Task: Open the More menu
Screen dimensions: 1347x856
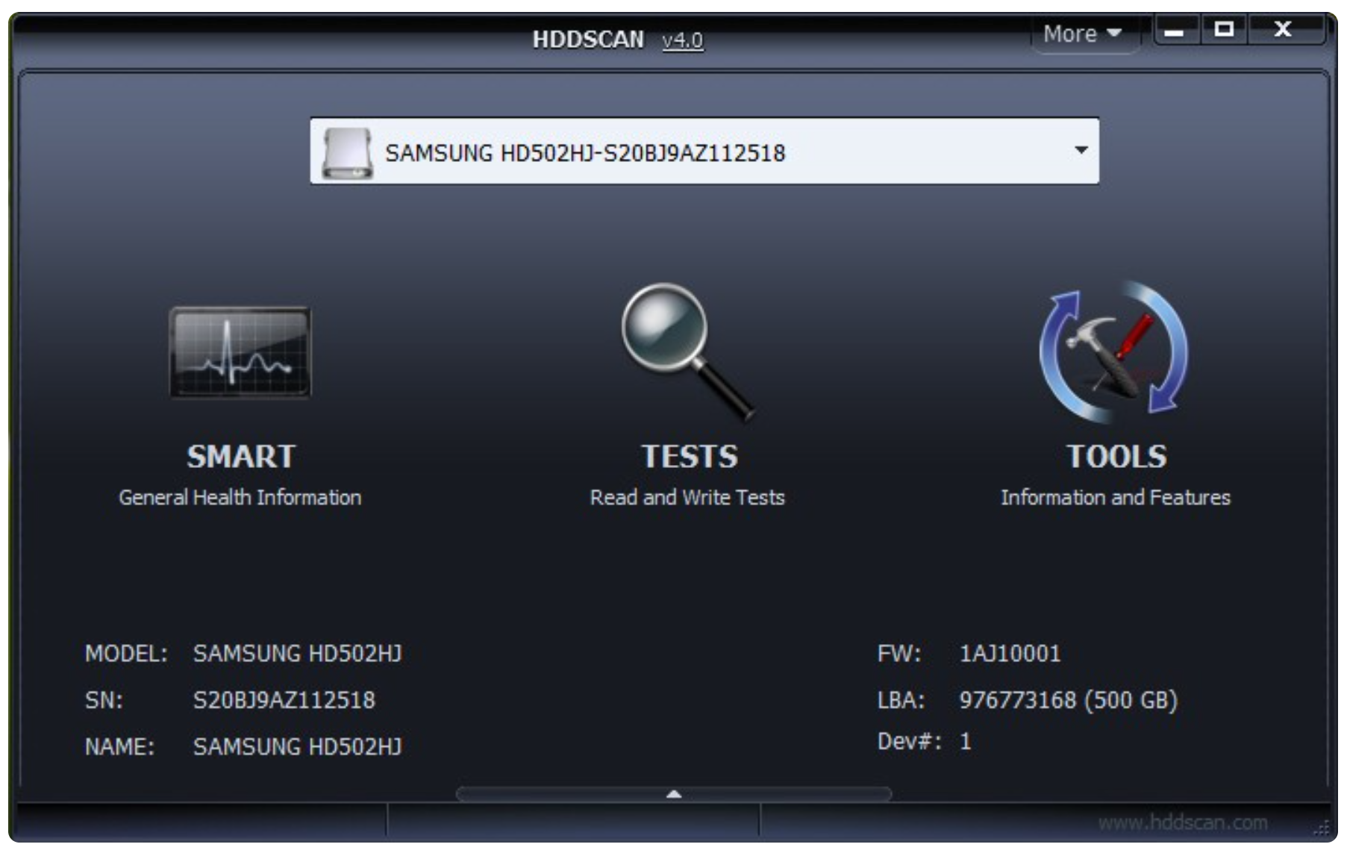Action: [1083, 34]
